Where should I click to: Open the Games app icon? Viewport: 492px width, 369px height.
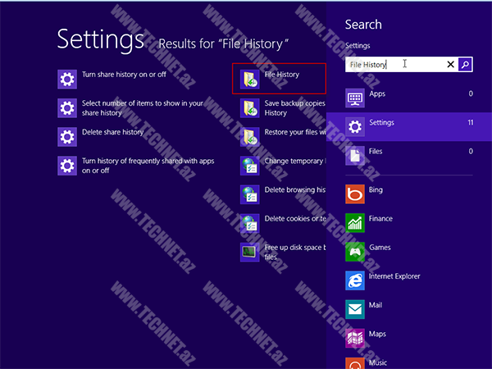tap(355, 251)
